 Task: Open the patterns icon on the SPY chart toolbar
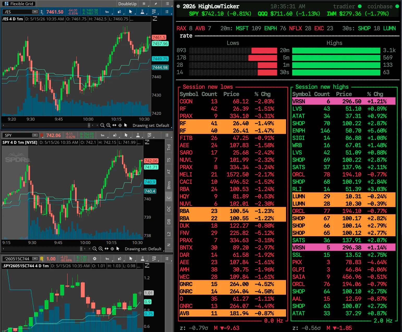(x=149, y=135)
